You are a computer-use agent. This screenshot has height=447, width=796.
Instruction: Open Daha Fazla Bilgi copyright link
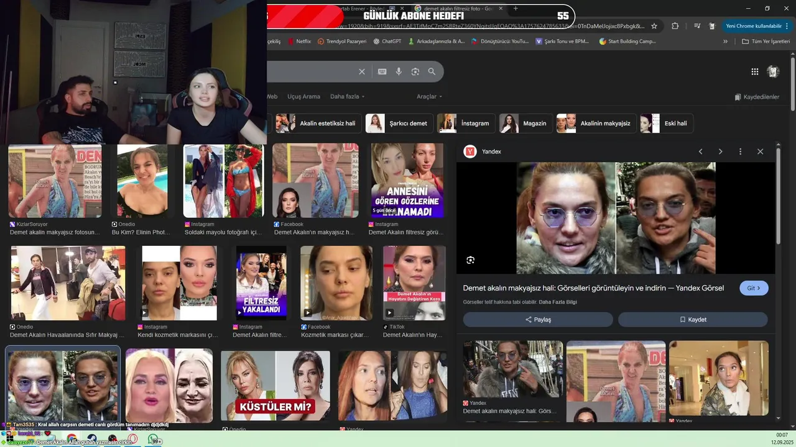558,302
